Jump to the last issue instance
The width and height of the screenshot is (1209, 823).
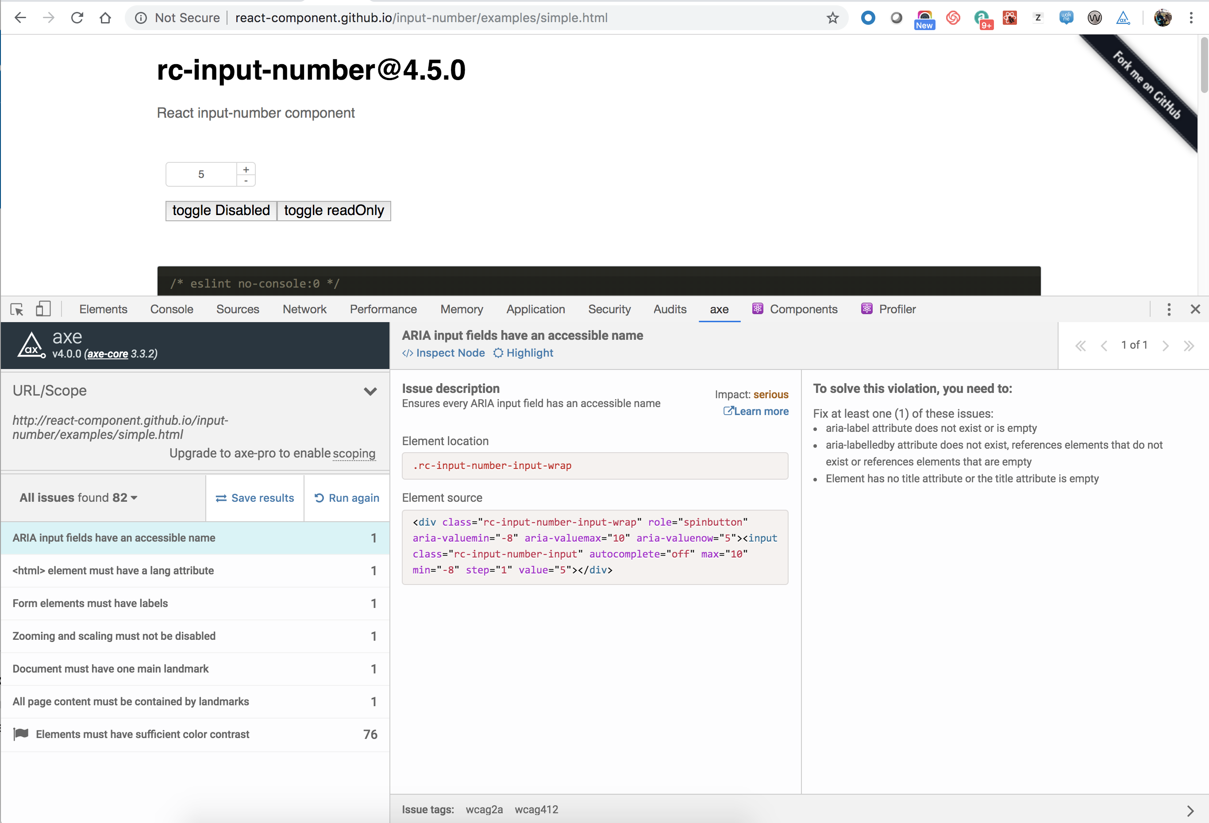tap(1189, 346)
